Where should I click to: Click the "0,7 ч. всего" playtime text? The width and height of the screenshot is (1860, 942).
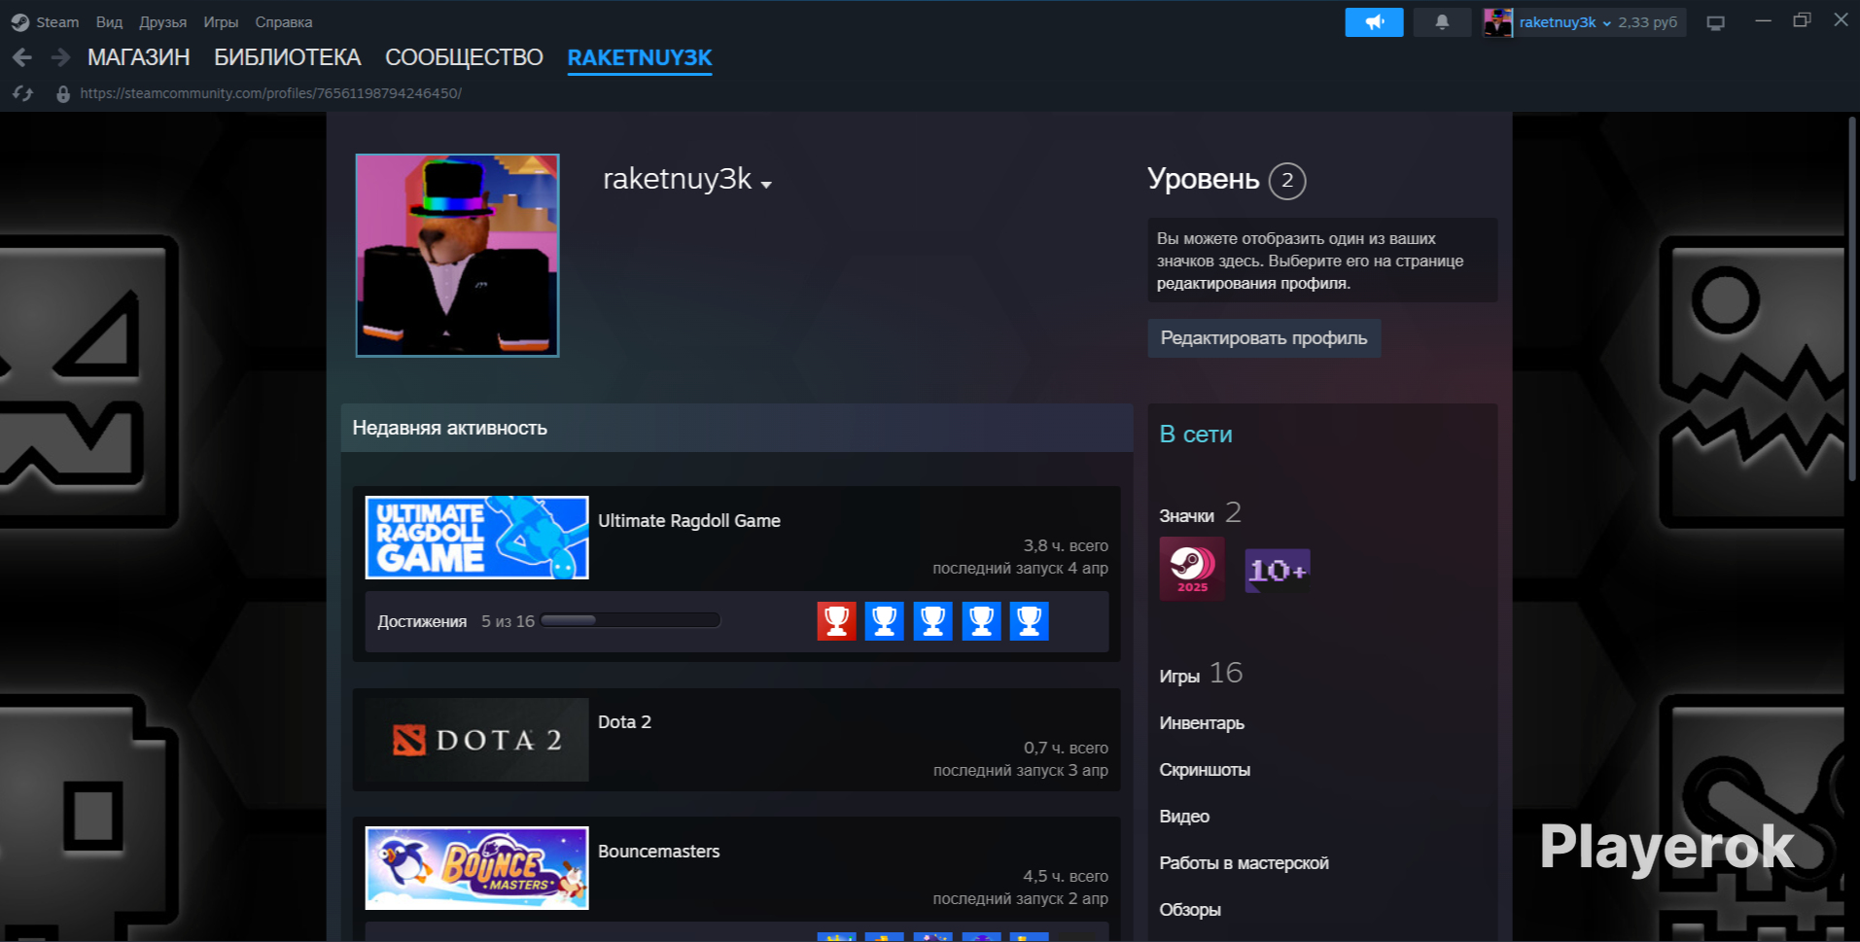click(1066, 749)
